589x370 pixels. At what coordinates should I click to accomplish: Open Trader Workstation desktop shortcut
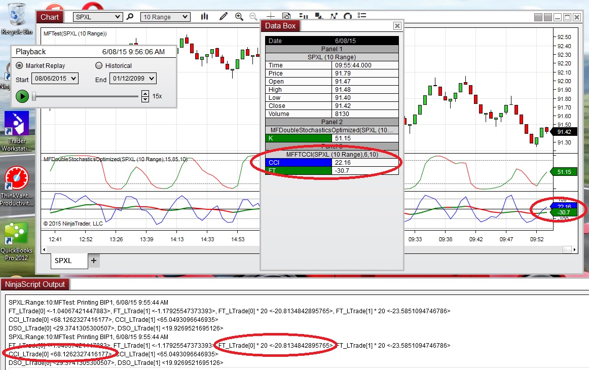(x=17, y=131)
